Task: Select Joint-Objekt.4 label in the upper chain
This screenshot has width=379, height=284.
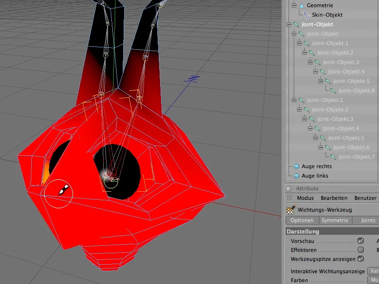Action: click(x=346, y=72)
